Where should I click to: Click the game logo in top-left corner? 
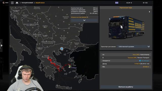[x=4, y=3]
